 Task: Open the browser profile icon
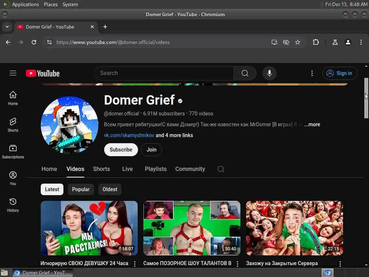348,42
